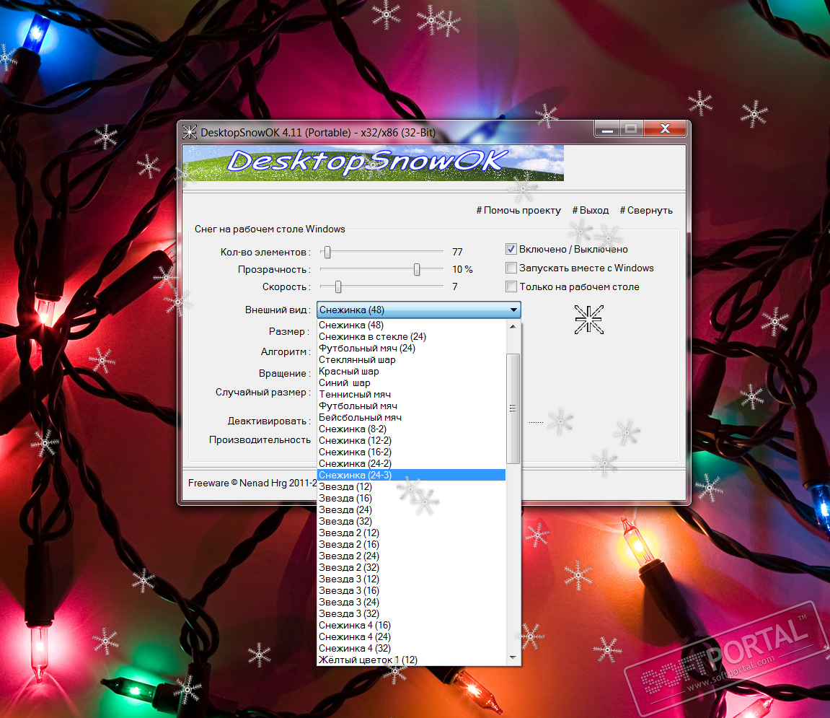Click the Freeware © Nenad Hrg footer text
830x718 pixels.
[x=252, y=483]
